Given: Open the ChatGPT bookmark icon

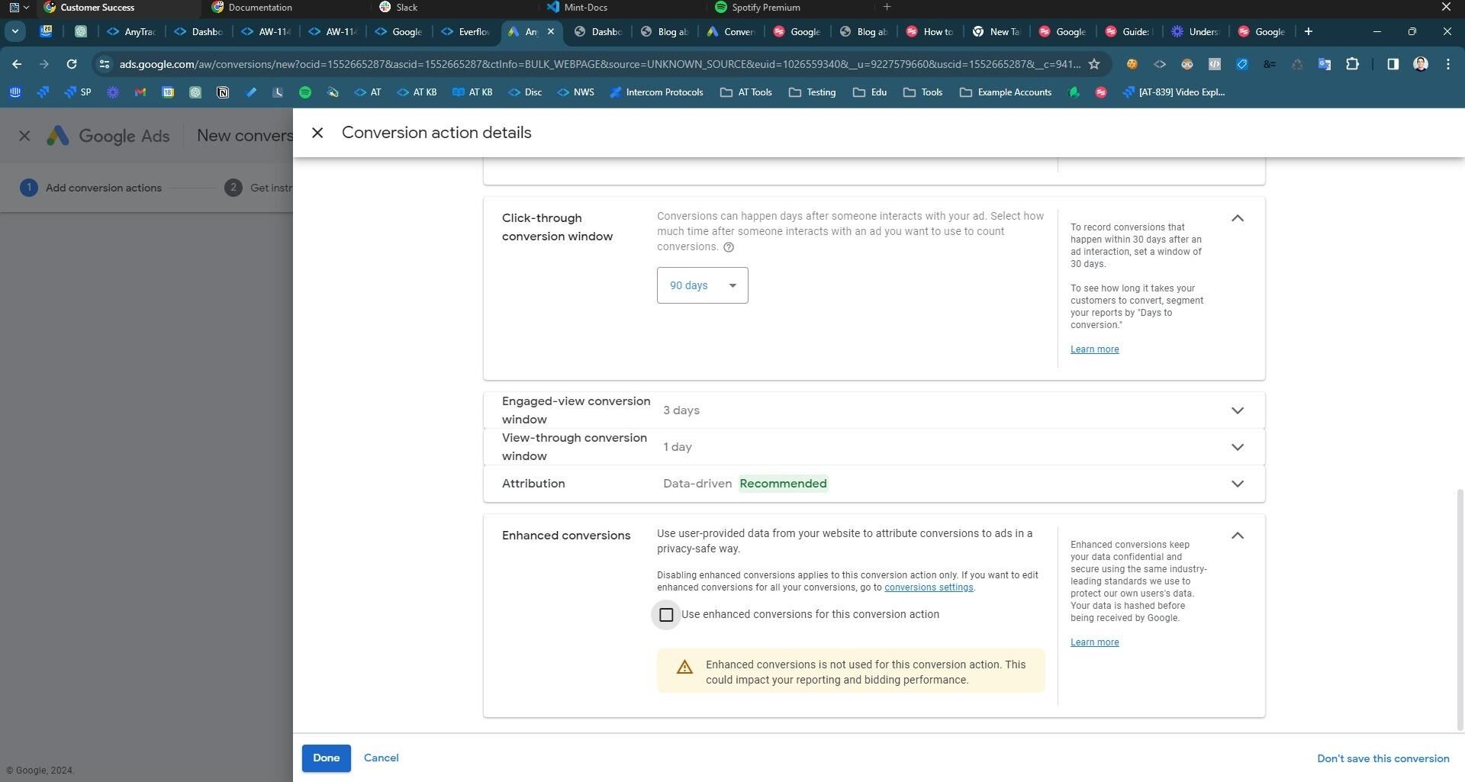Looking at the screenshot, I should (195, 92).
